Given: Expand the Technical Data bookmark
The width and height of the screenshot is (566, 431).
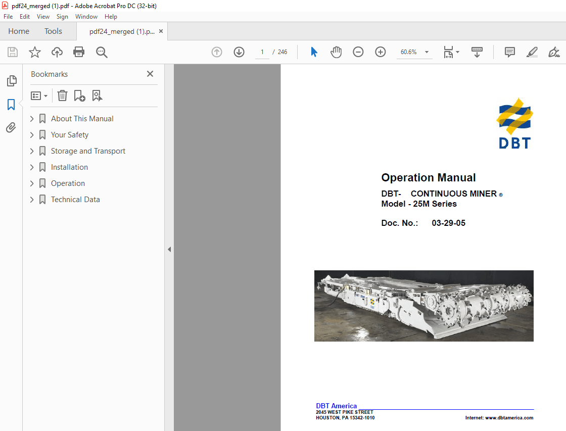Looking at the screenshot, I should 32,199.
